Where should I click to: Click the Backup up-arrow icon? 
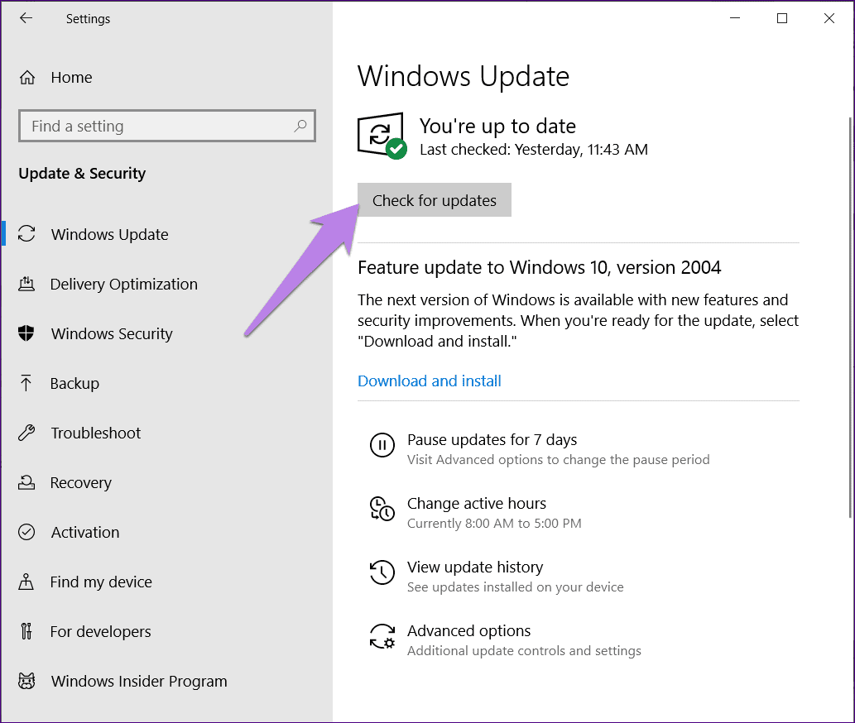pyautogui.click(x=26, y=383)
